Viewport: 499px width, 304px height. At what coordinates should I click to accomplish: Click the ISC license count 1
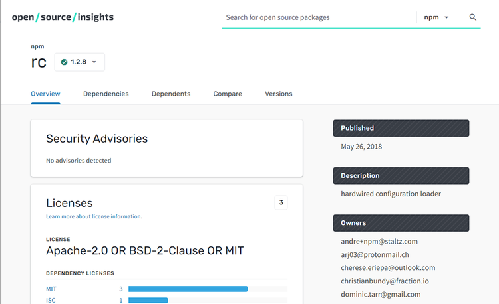(121, 300)
